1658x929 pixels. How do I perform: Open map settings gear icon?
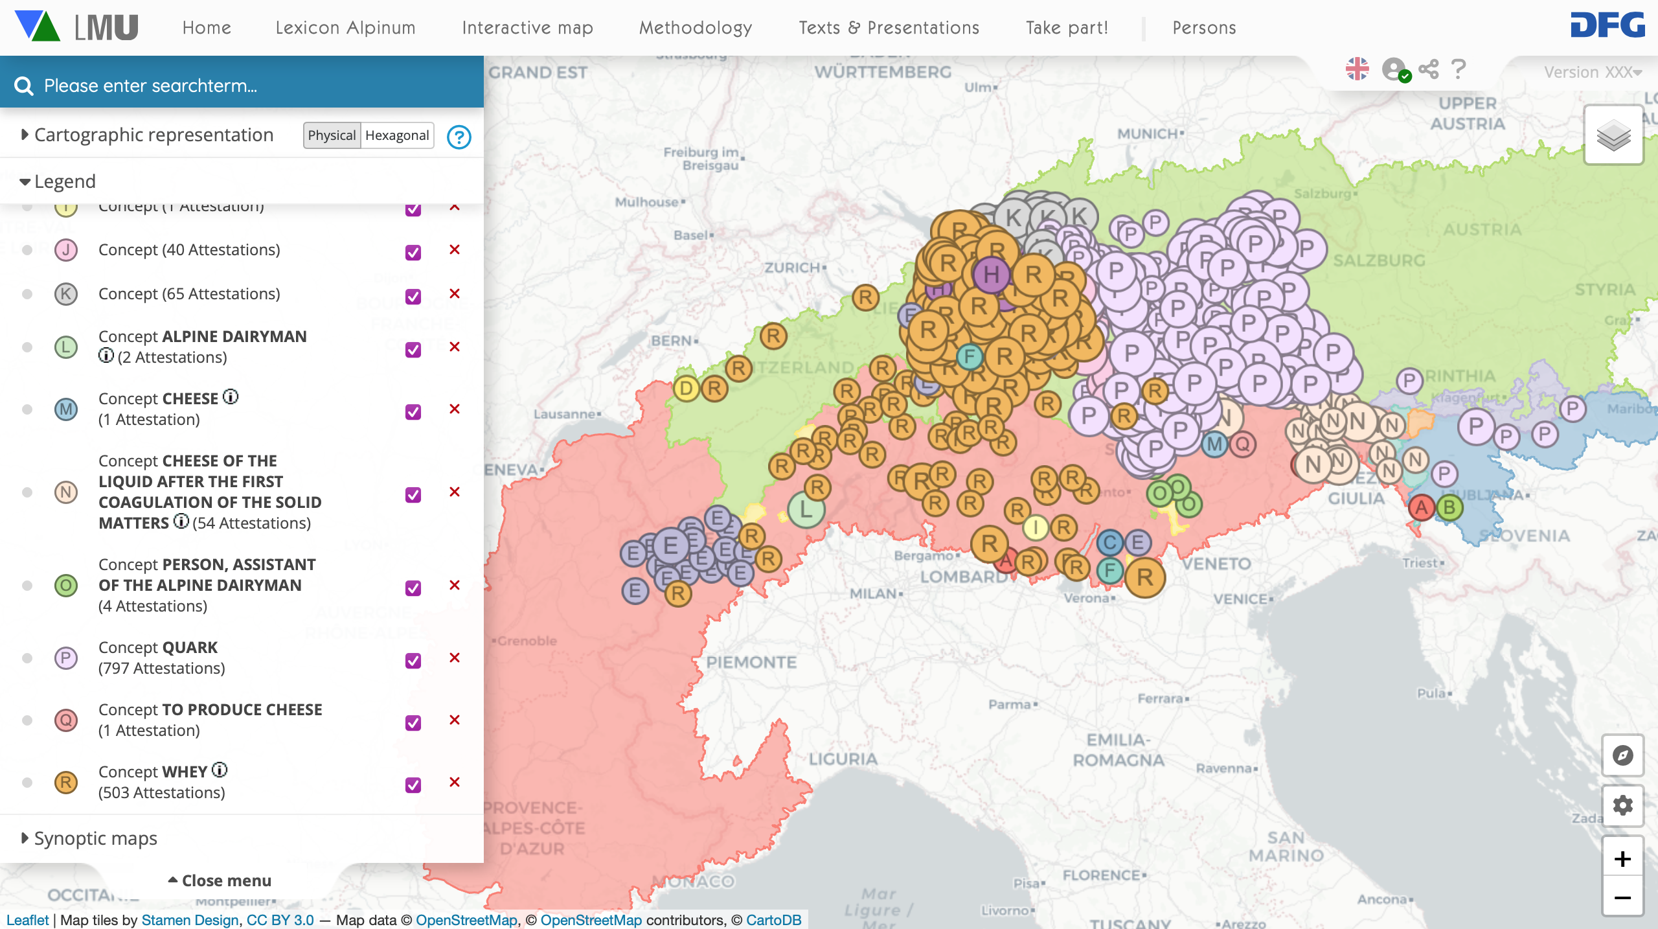pos(1622,805)
